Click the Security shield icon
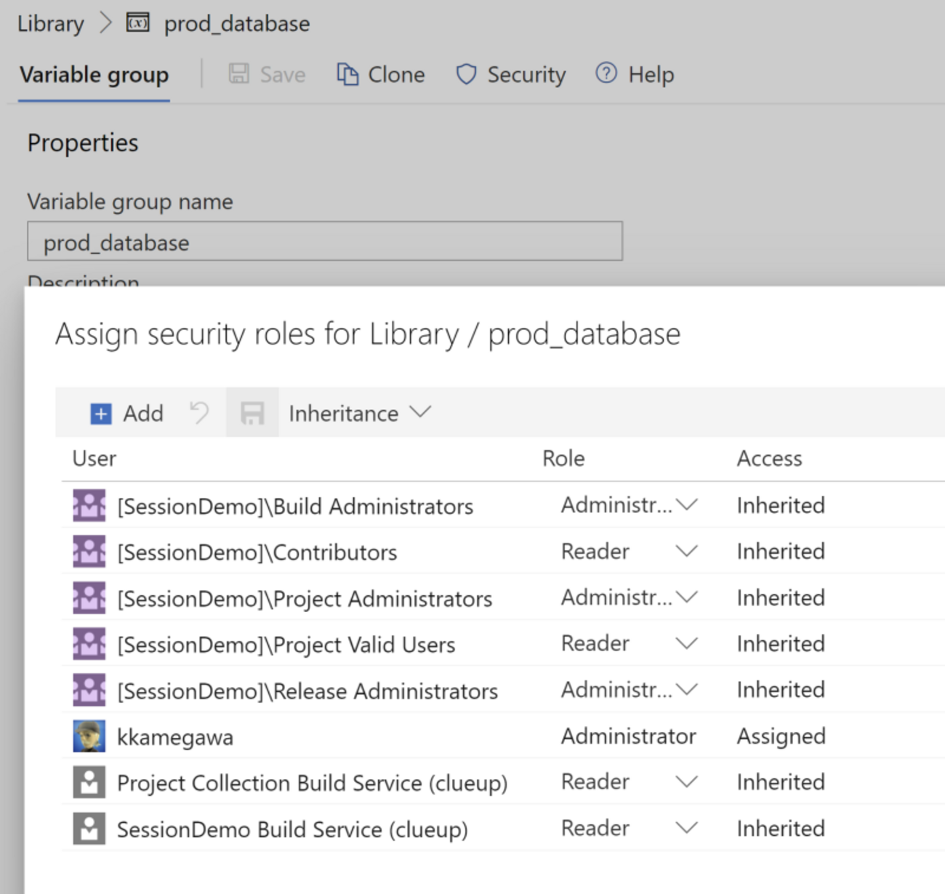This screenshot has height=894, width=945. [466, 74]
